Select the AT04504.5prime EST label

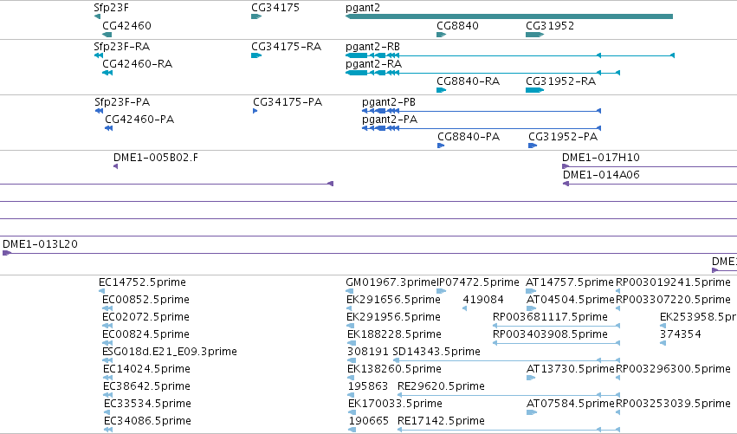(571, 300)
